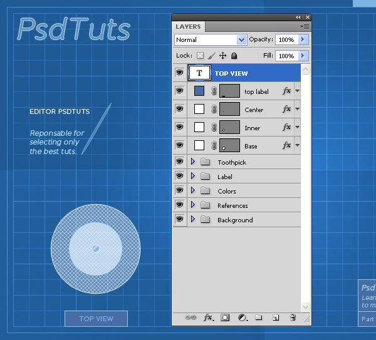The image size is (376, 340).
Task: Hide the Label group
Action: point(180,176)
